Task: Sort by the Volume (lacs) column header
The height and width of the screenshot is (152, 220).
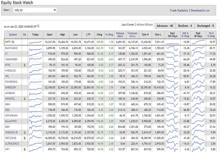Action: (120, 34)
